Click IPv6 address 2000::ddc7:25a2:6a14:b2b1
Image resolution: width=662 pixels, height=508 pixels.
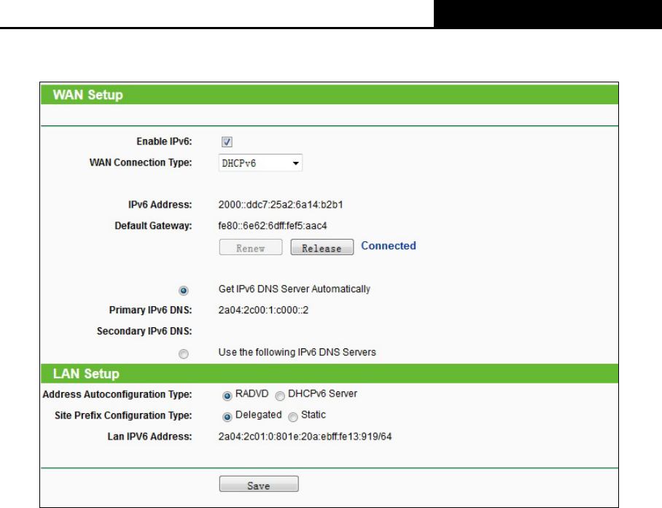tap(281, 205)
